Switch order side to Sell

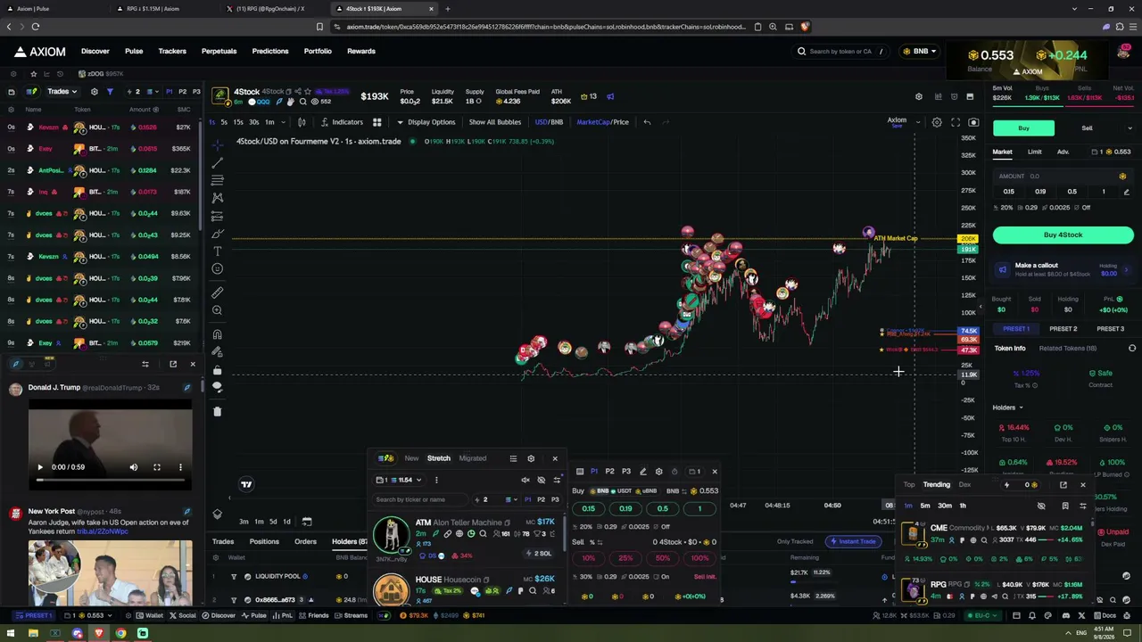point(1087,128)
